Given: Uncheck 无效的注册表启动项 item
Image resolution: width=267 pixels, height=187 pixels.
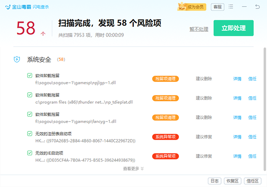Looking at the screenshot, I should (30, 134).
